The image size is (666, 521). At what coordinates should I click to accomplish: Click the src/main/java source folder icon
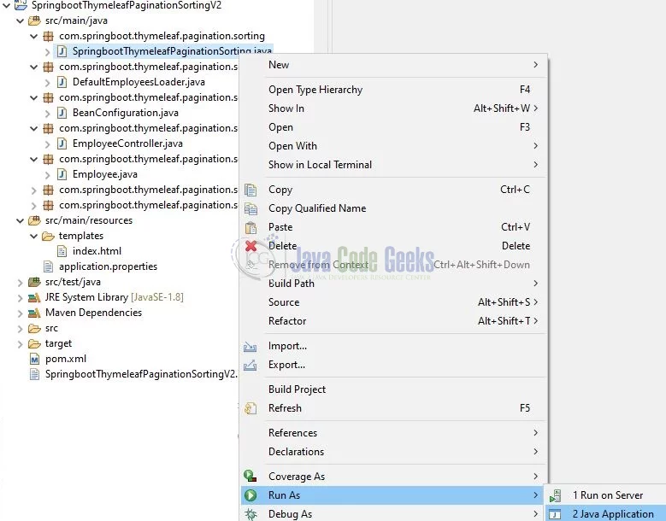(x=34, y=20)
